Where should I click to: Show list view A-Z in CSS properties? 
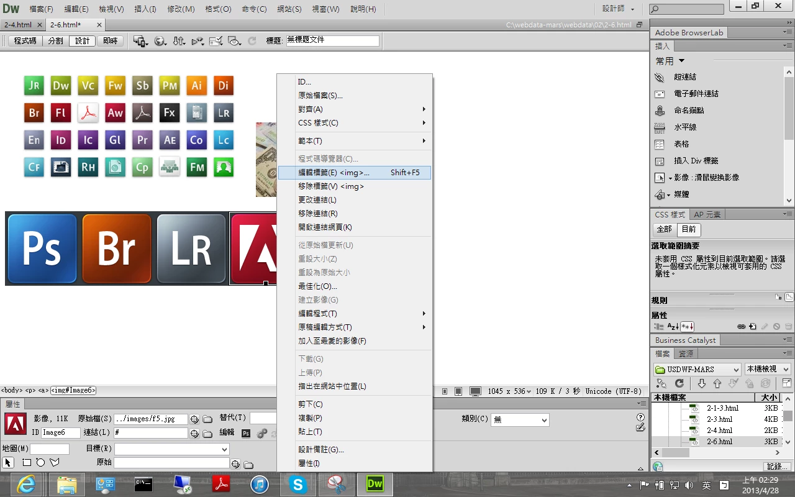tap(673, 326)
